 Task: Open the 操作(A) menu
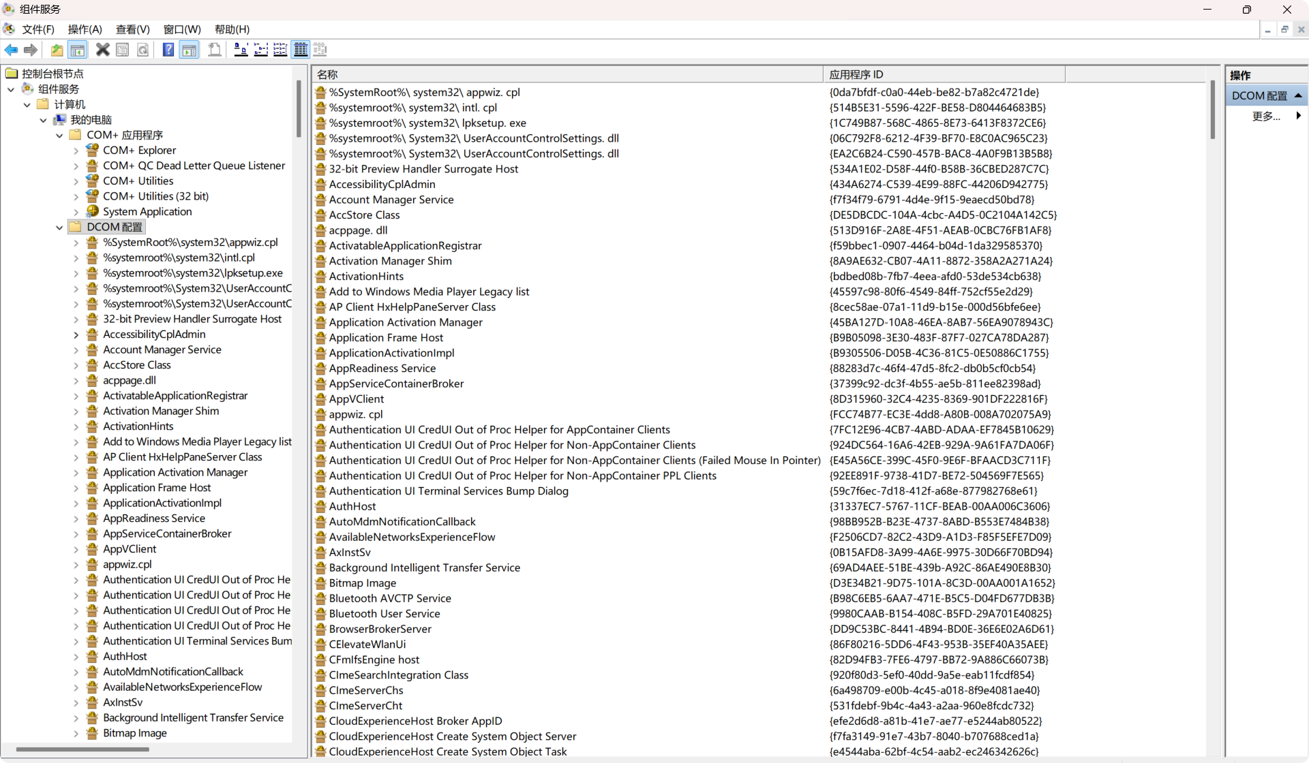pyautogui.click(x=85, y=29)
